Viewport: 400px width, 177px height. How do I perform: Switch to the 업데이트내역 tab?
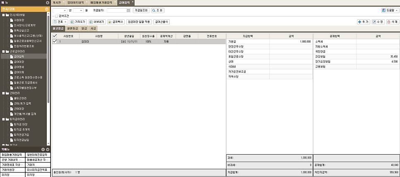[x=75, y=2]
